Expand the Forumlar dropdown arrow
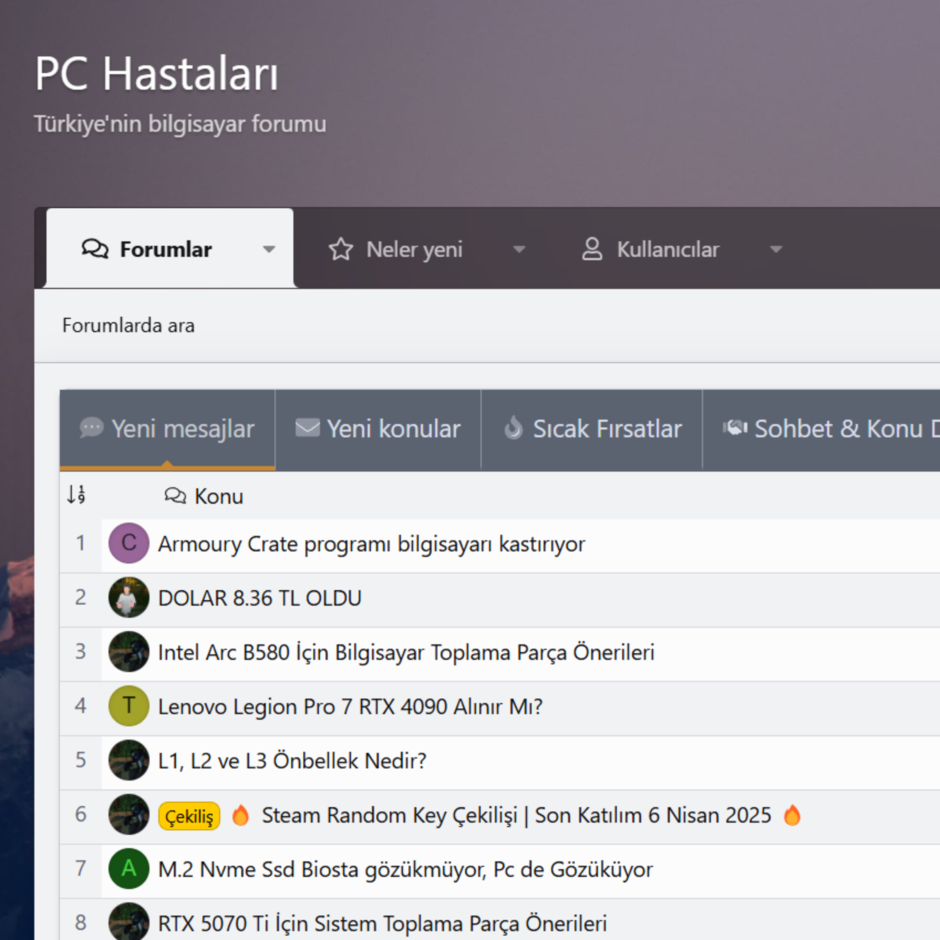The image size is (940, 940). coord(269,250)
